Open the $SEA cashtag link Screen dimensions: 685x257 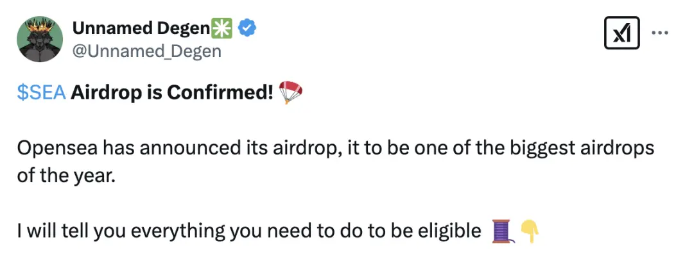click(x=41, y=94)
